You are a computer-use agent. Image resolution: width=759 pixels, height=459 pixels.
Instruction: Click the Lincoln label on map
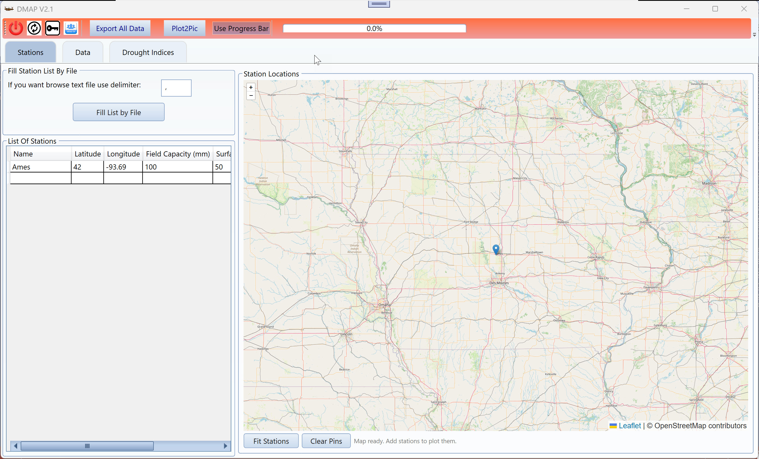click(346, 334)
